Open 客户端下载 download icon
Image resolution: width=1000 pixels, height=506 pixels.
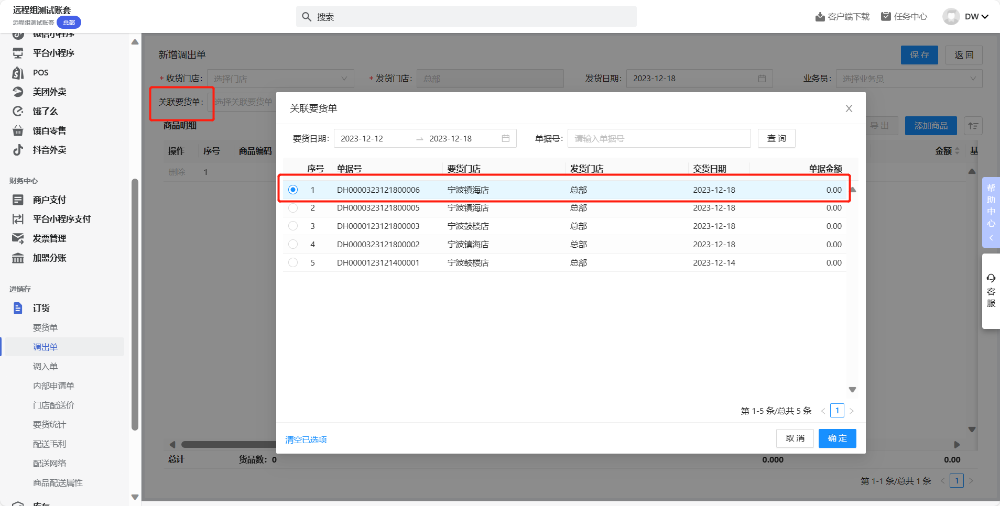coord(820,17)
